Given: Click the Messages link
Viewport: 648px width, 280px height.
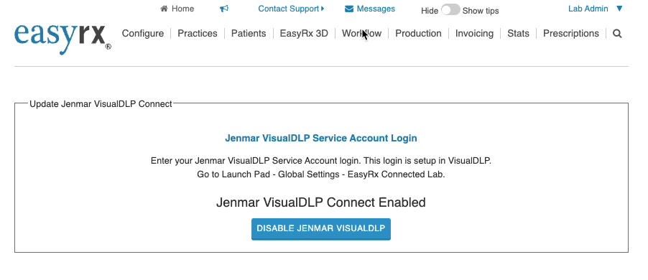Looking at the screenshot, I should coord(376,9).
